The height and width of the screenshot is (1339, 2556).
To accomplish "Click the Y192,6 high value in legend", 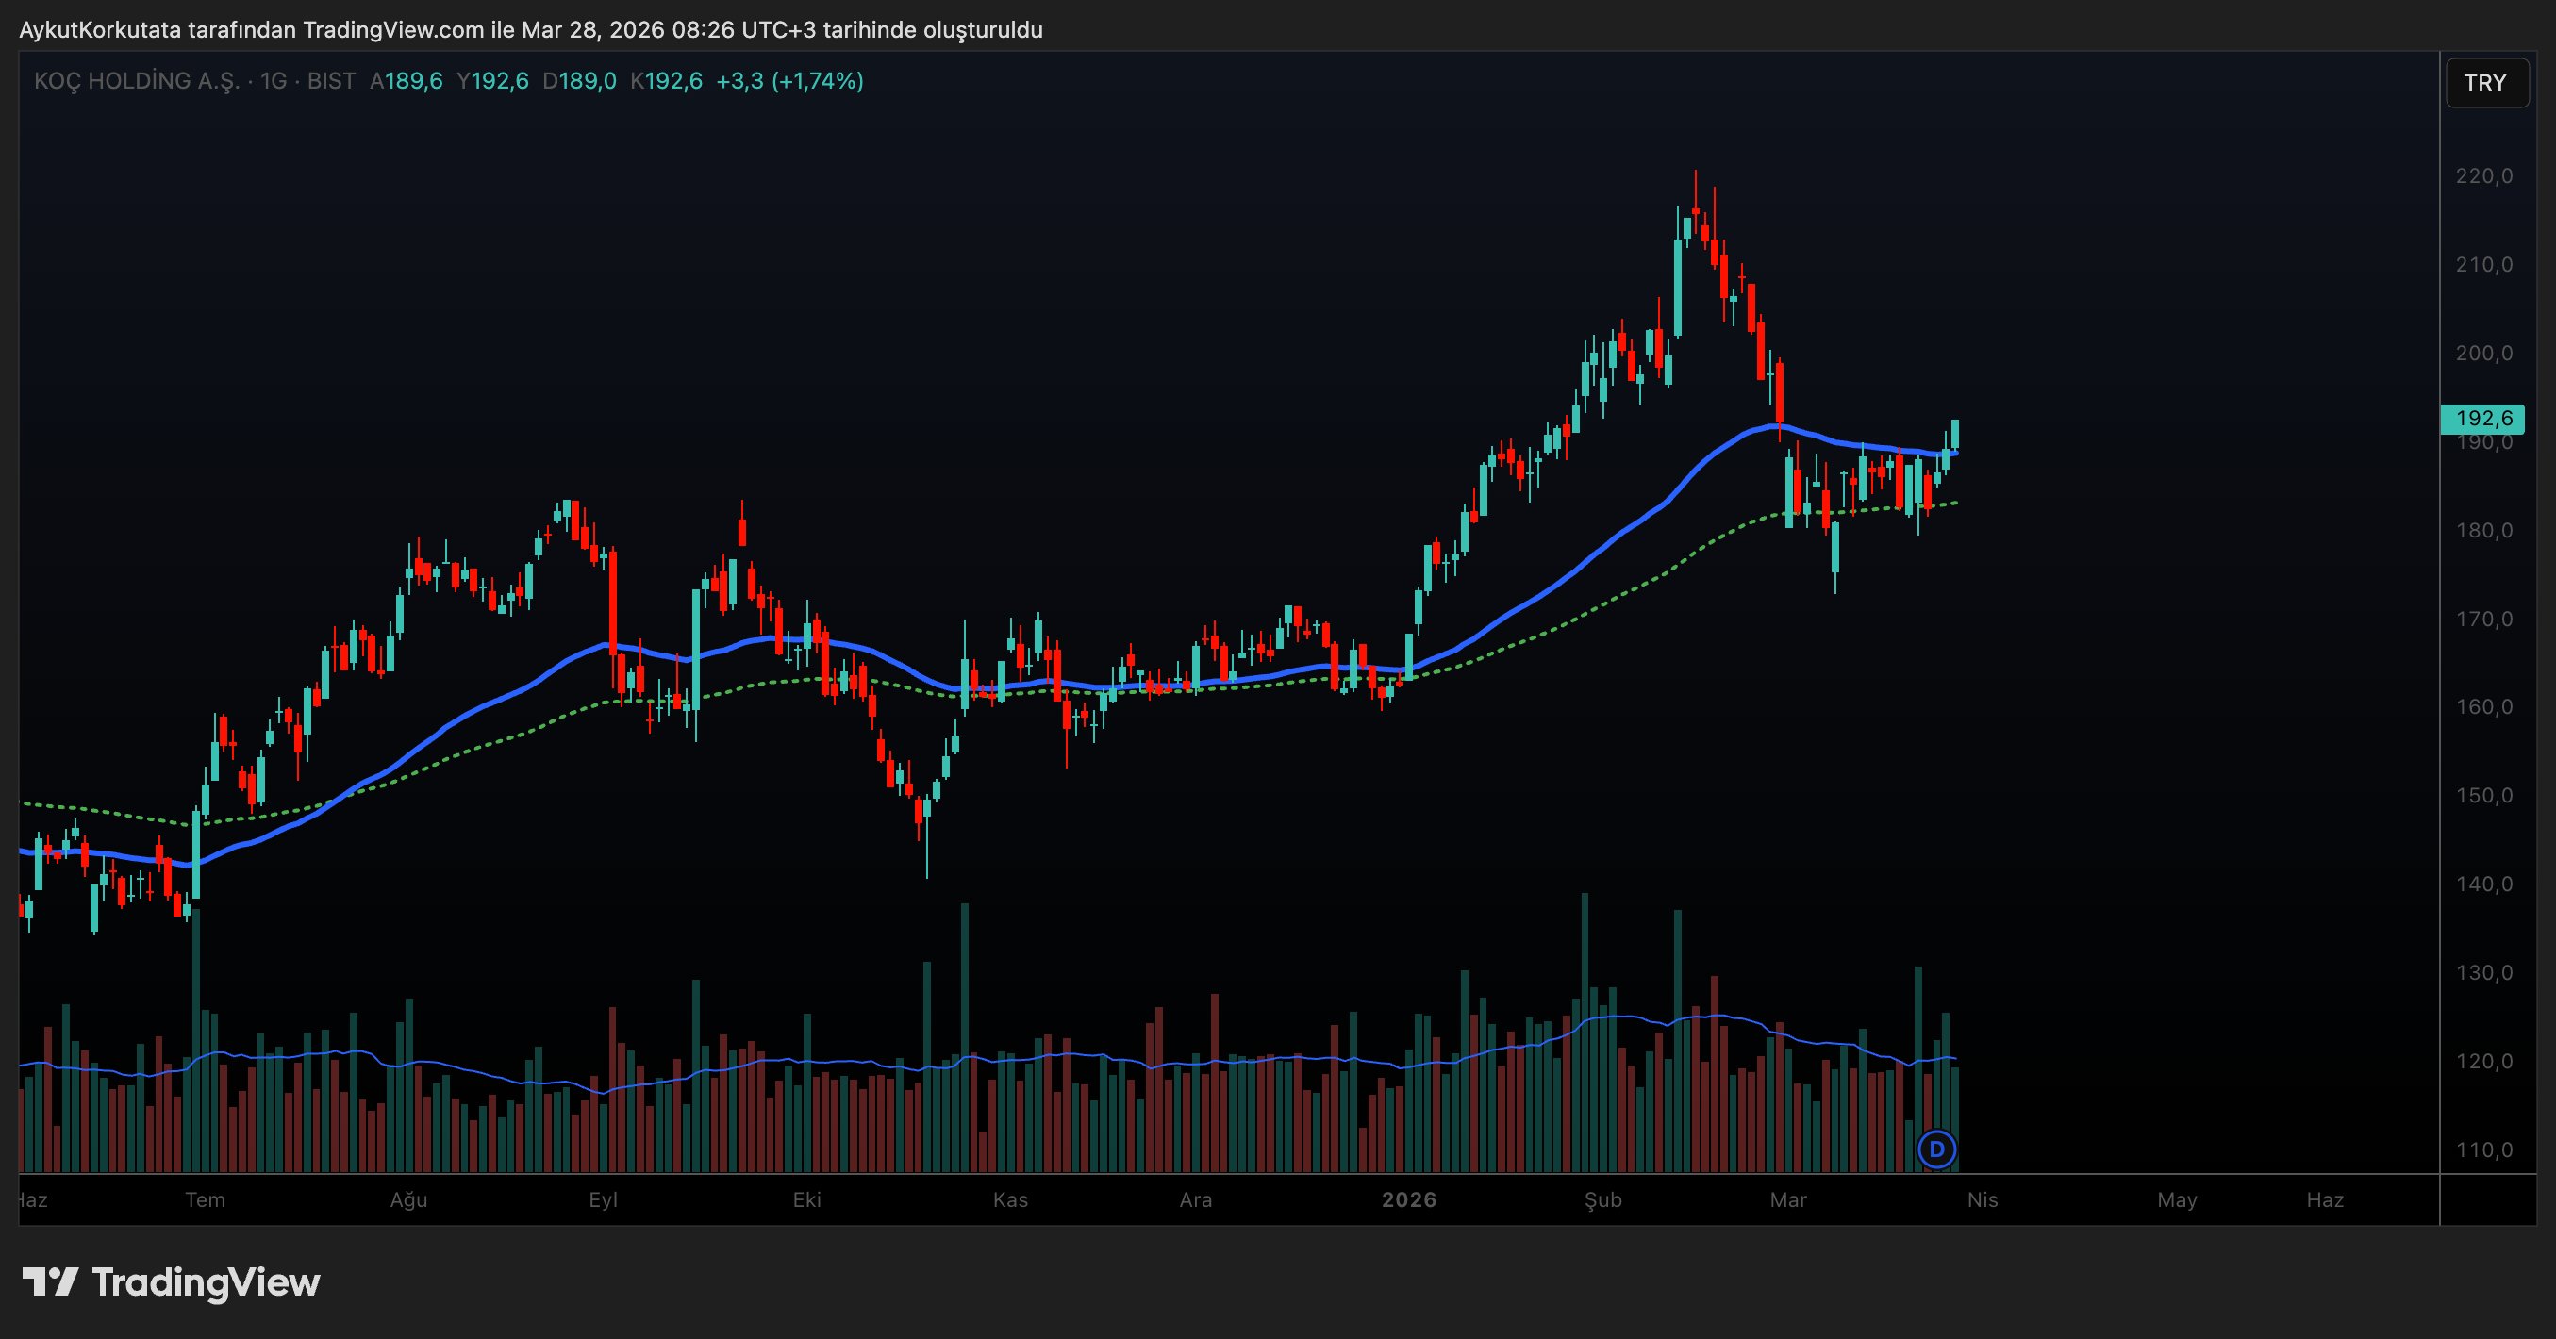I will pyautogui.click(x=493, y=81).
